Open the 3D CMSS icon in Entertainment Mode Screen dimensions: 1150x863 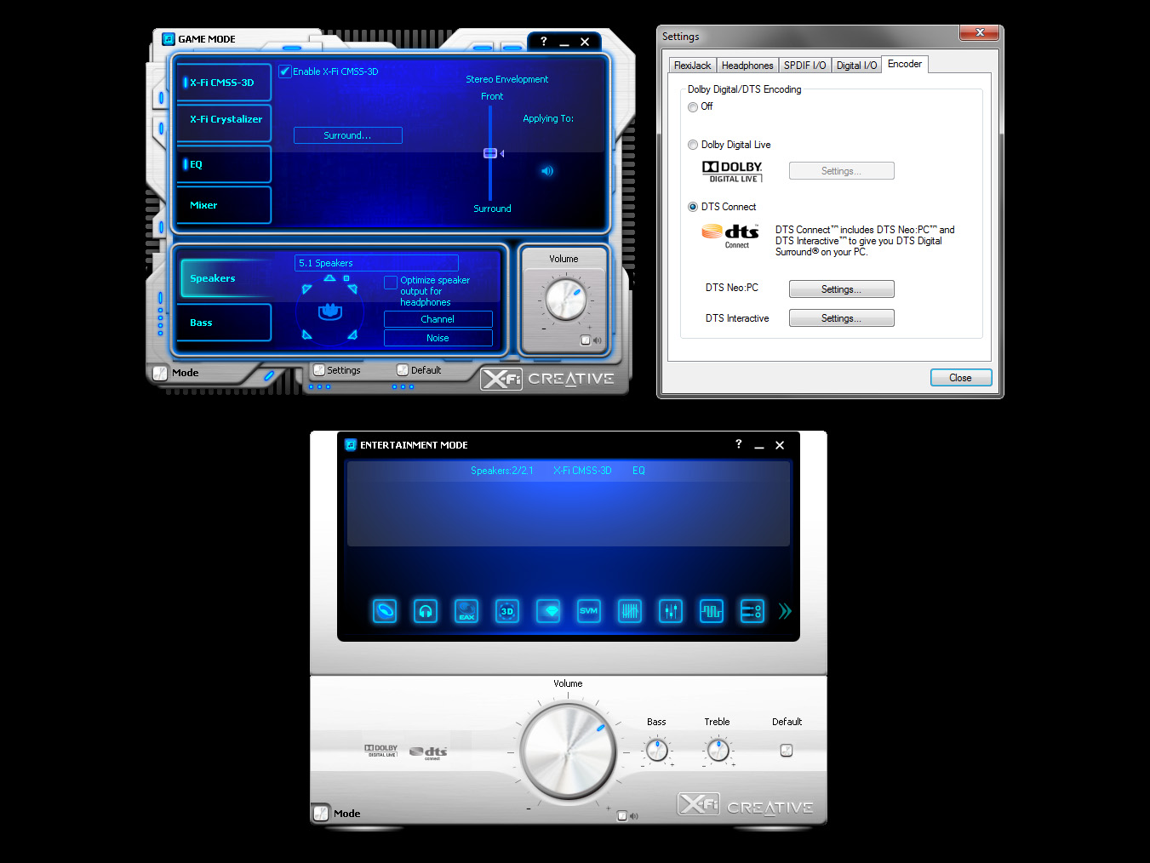pos(507,611)
